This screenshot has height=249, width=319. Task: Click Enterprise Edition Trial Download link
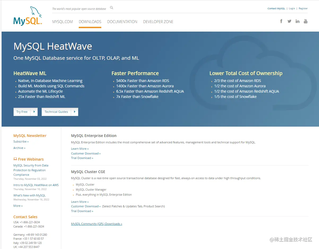[x=82, y=158]
